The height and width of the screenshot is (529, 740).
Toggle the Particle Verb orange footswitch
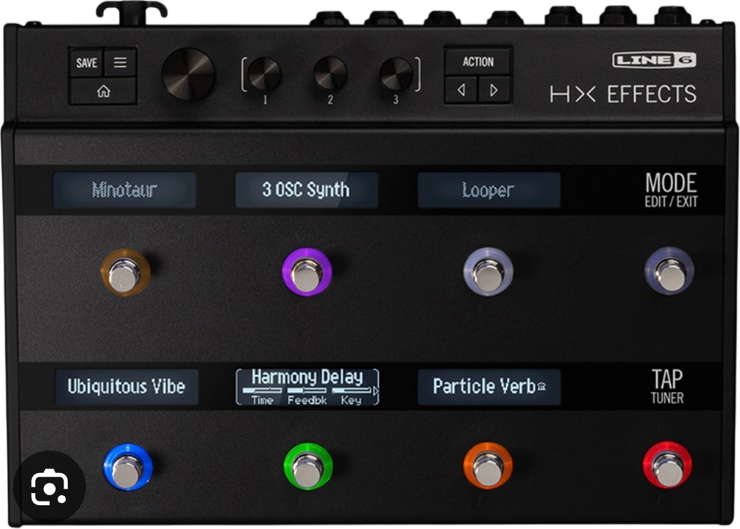click(488, 466)
